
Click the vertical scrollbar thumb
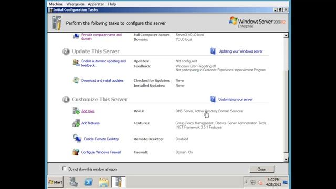tap(286, 112)
